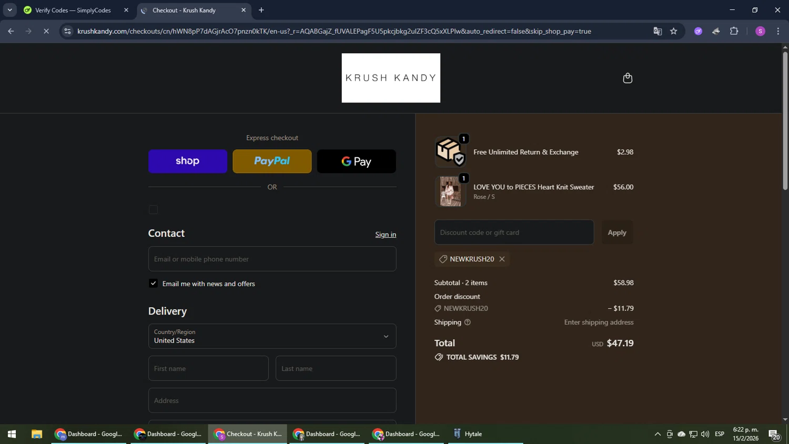Screen dimensions: 789x444
Task: Open the network tray icon
Action: click(693, 434)
